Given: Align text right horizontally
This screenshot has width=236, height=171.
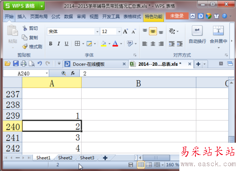Looking at the screenshot, I should (x=161, y=44).
